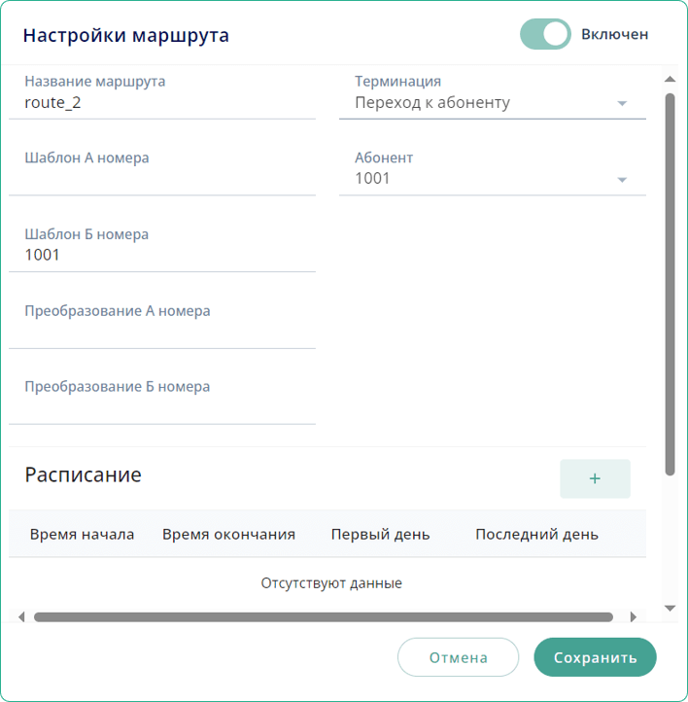688x702 pixels.
Task: Click the horizontal scrollbar thumb
Action: pos(323,616)
